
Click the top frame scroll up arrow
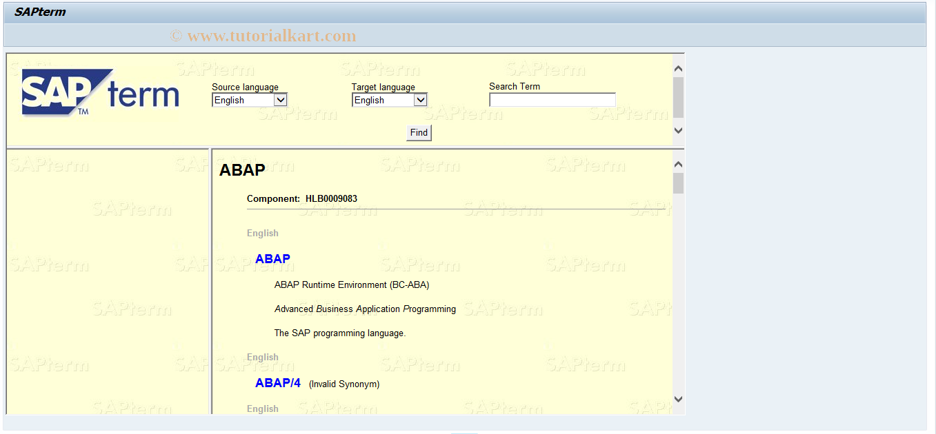(x=678, y=68)
